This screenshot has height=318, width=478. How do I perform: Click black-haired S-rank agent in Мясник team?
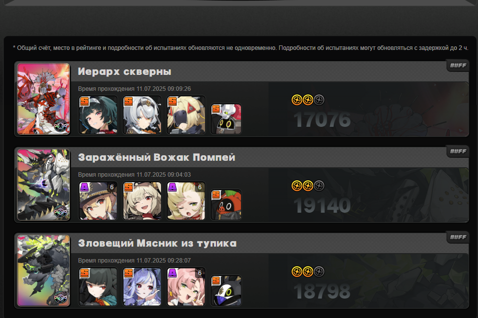point(98,287)
